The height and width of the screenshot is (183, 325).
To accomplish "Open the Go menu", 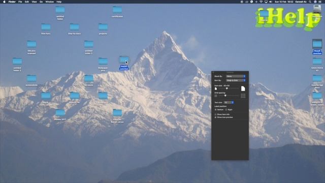I will 41,2.
